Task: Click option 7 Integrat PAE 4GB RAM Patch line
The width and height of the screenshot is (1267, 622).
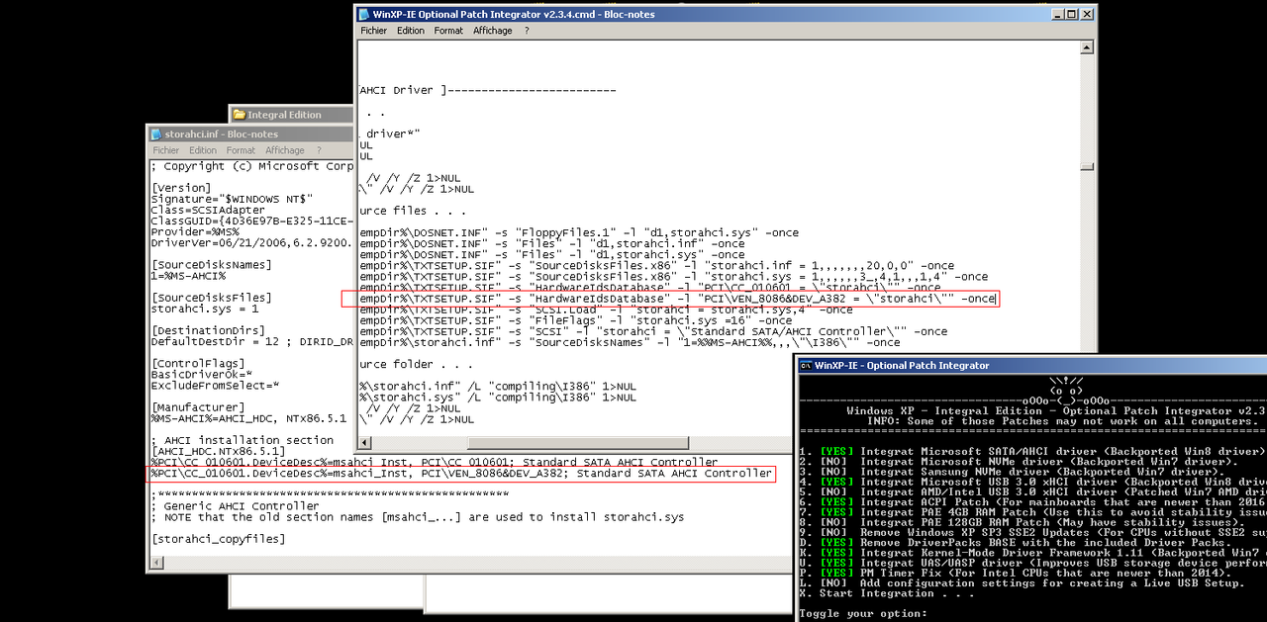Action: pyautogui.click(x=1032, y=511)
